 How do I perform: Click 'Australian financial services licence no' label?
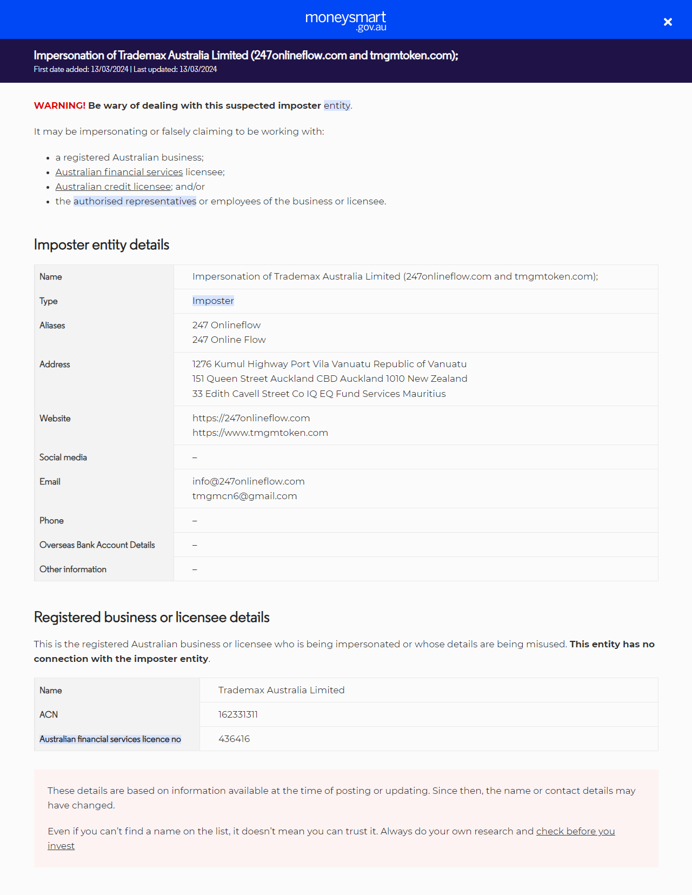(110, 739)
